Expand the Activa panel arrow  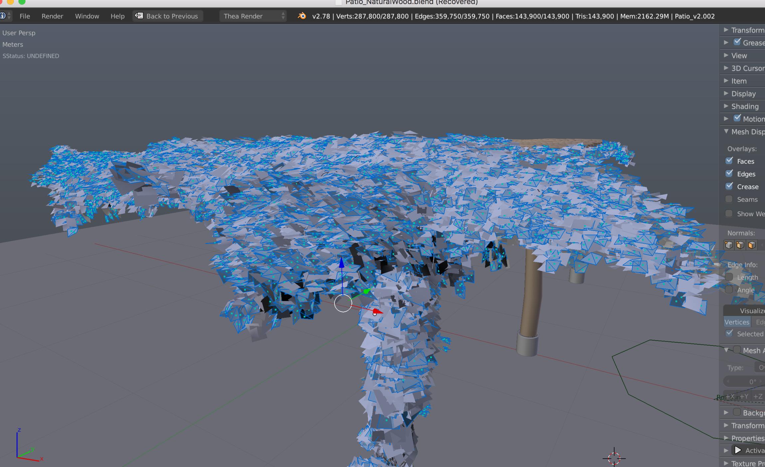pyautogui.click(x=726, y=450)
